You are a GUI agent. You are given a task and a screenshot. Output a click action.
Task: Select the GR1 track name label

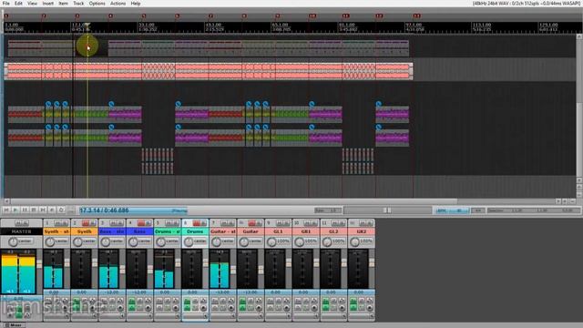pyautogui.click(x=306, y=231)
